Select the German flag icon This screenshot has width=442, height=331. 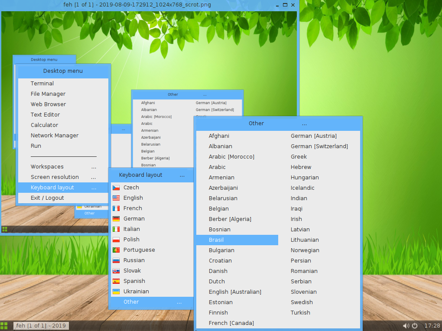[115, 218]
